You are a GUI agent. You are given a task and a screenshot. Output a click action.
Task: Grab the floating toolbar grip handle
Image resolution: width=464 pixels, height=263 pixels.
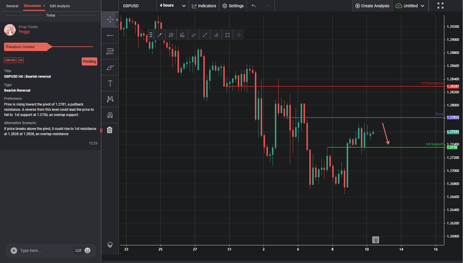tap(151, 35)
